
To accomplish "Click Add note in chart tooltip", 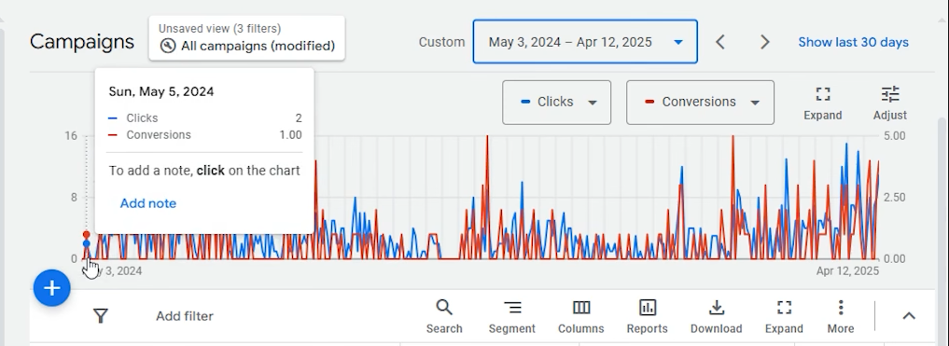I will pos(148,203).
